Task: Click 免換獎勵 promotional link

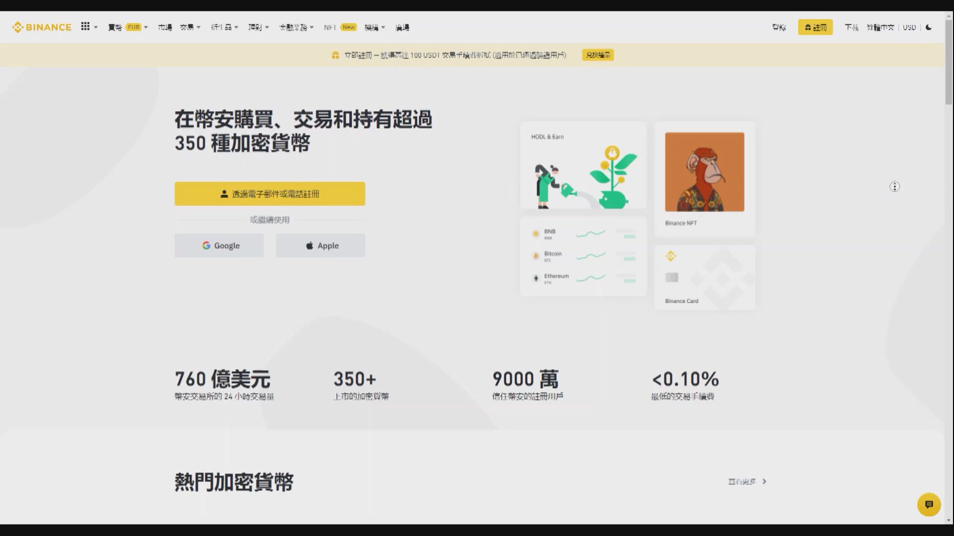Action: pos(598,55)
